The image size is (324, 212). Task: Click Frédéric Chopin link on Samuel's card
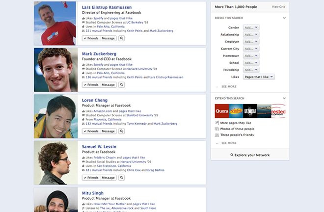pyautogui.click(x=105, y=158)
